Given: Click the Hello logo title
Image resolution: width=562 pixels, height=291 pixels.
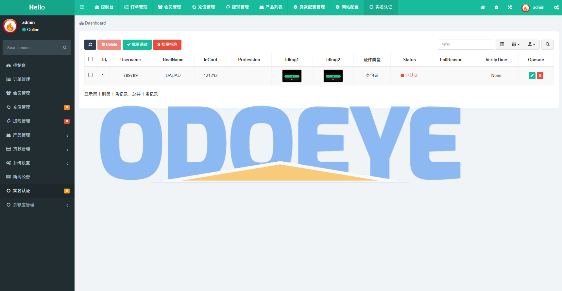Looking at the screenshot, I should tap(37, 7).
